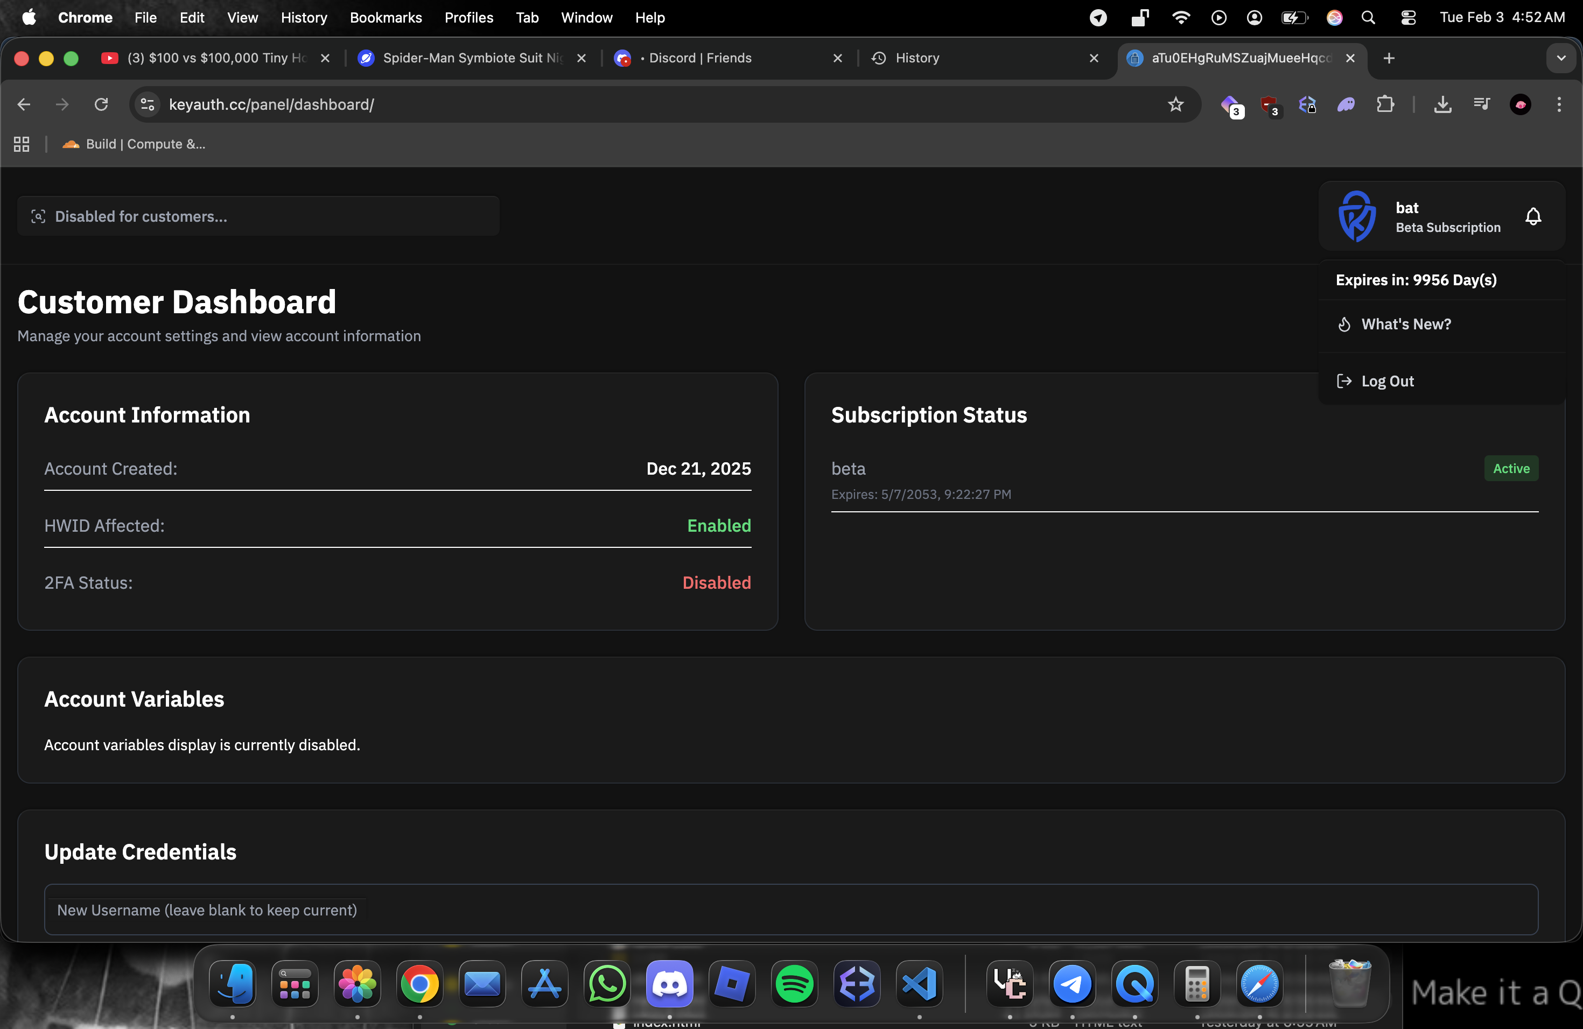Open the Build | Compute bookmark

(x=135, y=144)
